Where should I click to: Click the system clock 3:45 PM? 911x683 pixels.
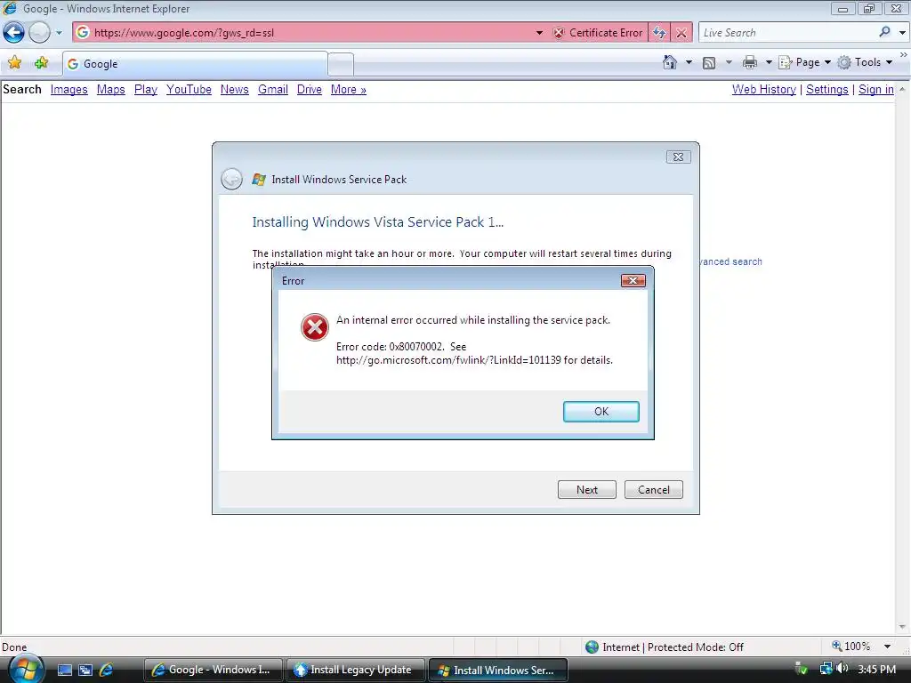coord(876,670)
